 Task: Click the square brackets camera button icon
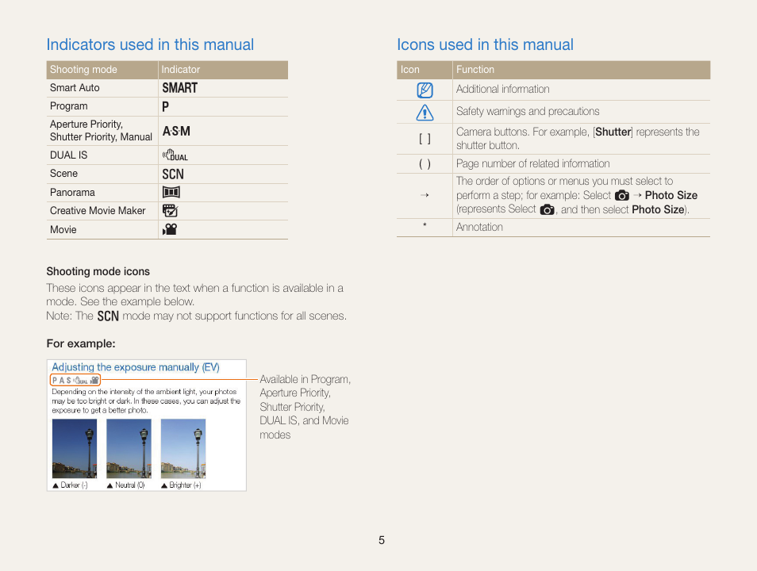click(425, 139)
